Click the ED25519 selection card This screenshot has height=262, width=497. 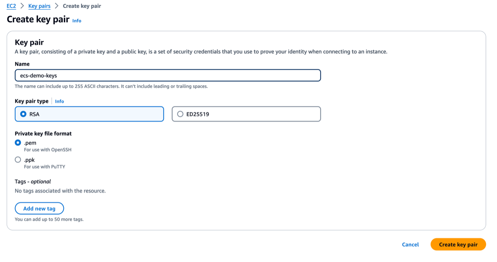coord(246,114)
